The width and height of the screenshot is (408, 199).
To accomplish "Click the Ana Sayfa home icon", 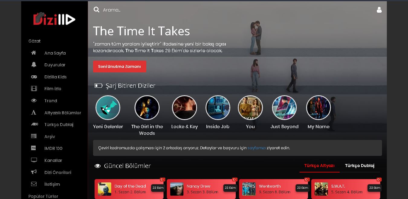I will [x=34, y=53].
